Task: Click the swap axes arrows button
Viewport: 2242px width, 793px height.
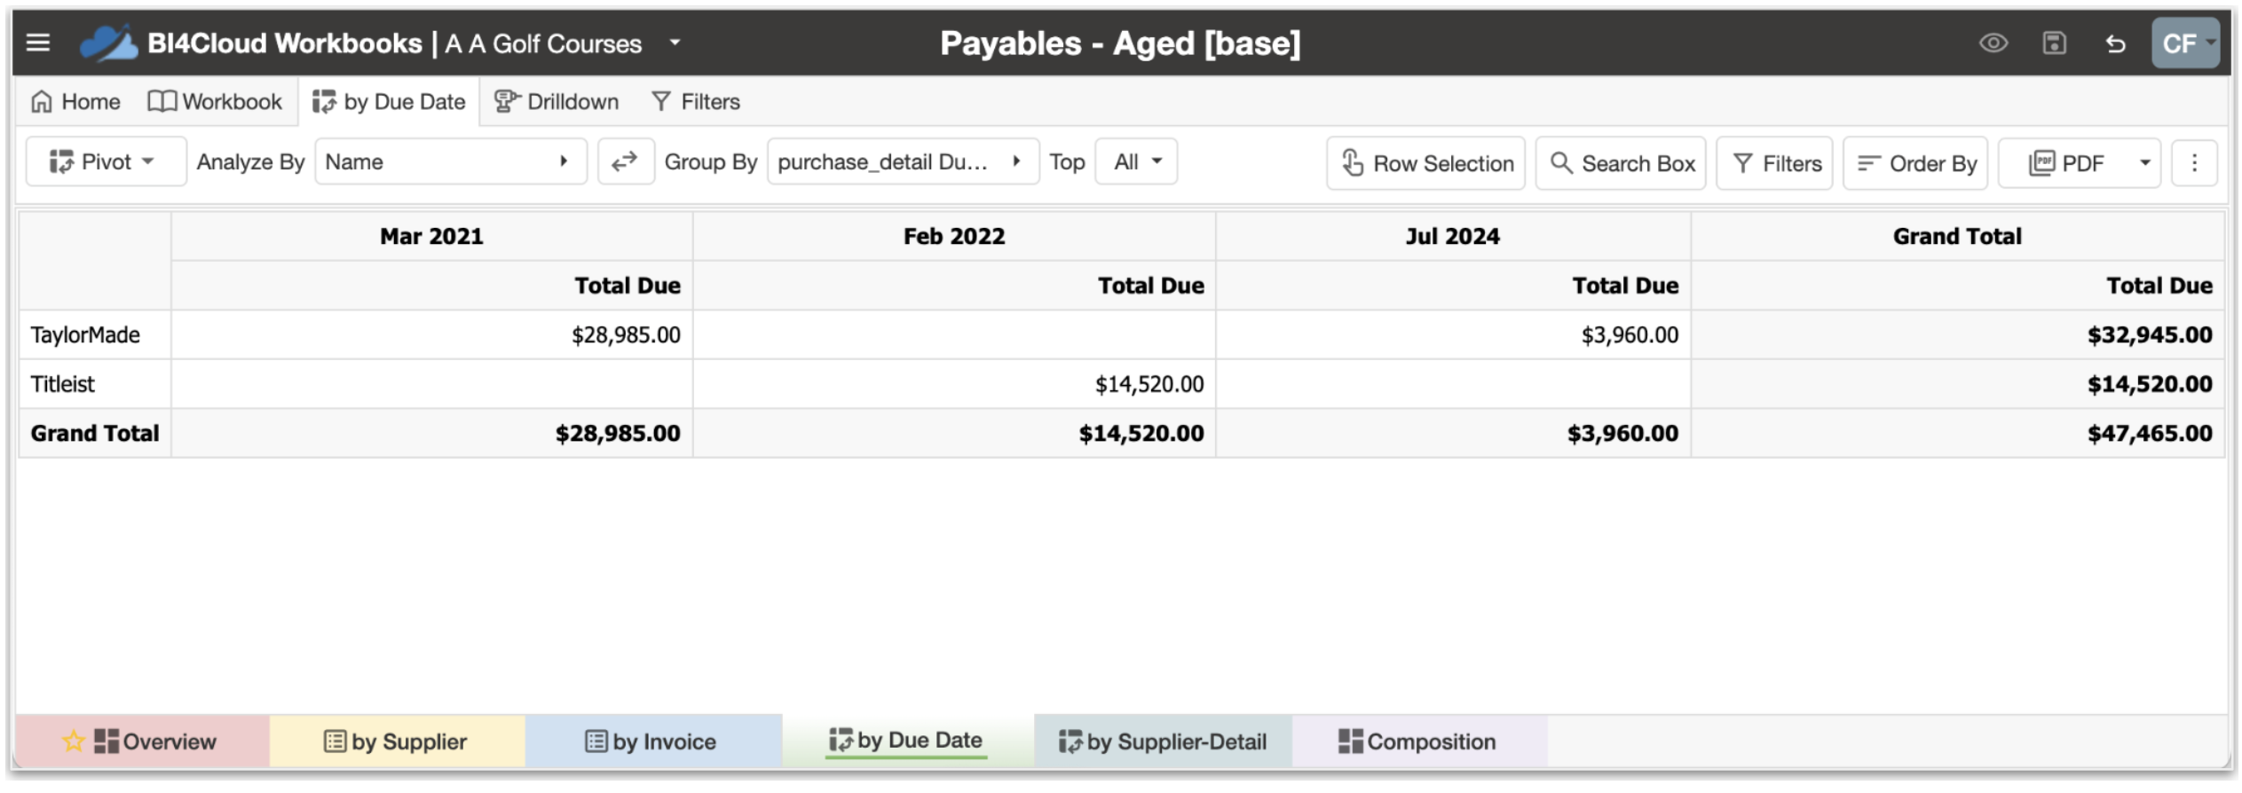Action: click(x=626, y=161)
